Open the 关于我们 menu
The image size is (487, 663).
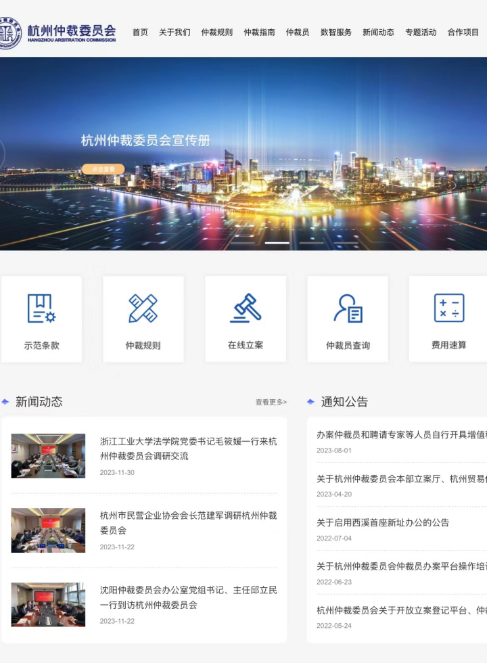click(175, 32)
